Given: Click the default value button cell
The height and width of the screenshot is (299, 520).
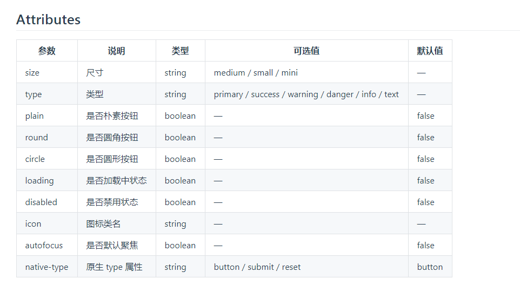Looking at the screenshot, I should (430, 267).
